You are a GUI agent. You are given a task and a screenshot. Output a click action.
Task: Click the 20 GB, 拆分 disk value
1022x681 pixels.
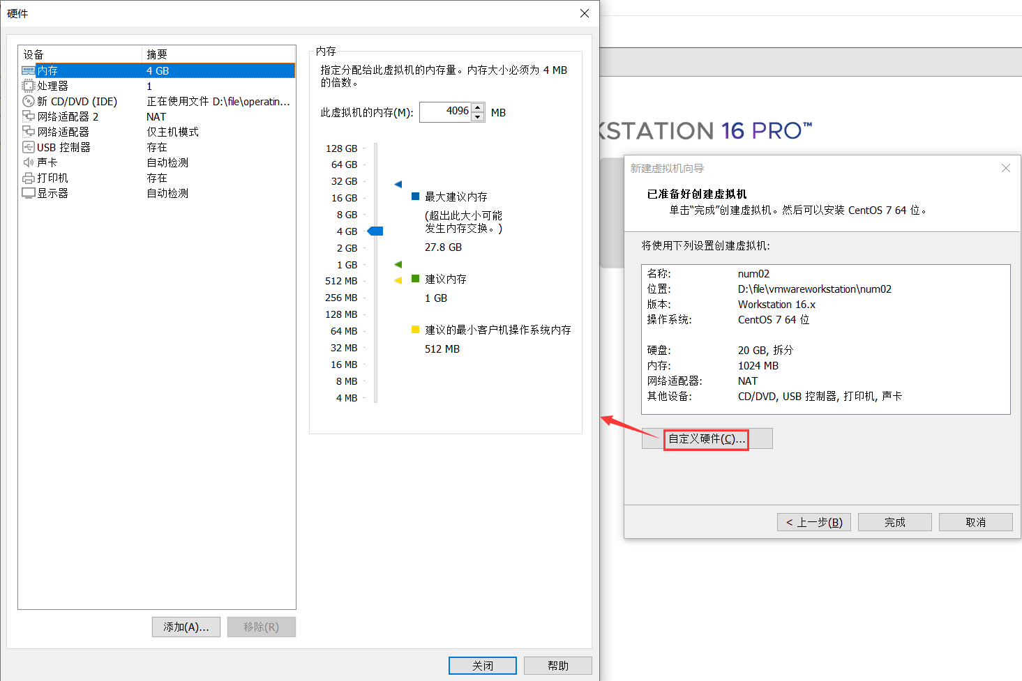766,350
